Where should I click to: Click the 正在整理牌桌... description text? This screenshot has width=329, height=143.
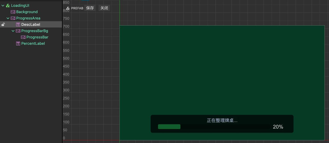(x=222, y=120)
